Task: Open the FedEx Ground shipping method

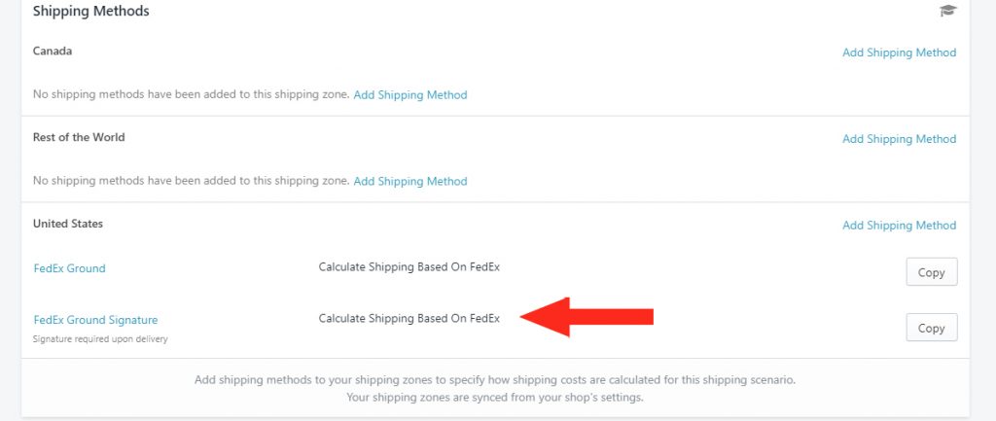Action: [69, 268]
